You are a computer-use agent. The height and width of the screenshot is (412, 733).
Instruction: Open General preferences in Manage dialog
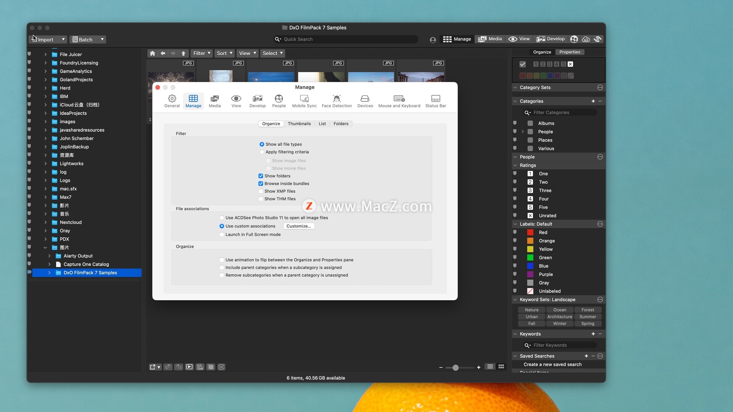click(172, 101)
